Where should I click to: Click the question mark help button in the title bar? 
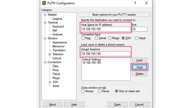135,3
